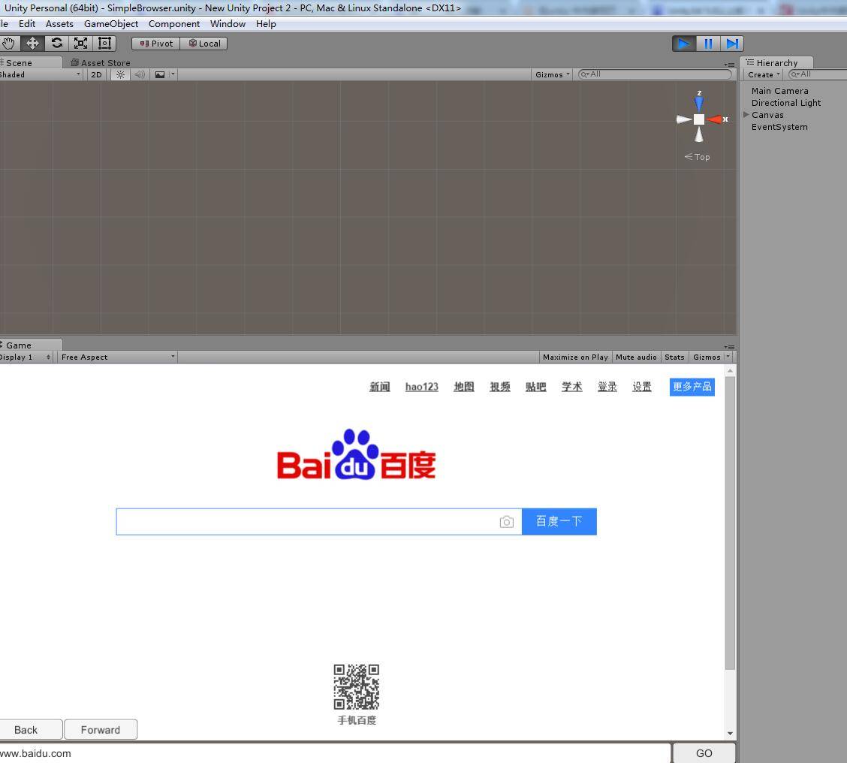Click the Forward navigation button
Image resolution: width=847 pixels, height=763 pixels.
click(x=101, y=729)
